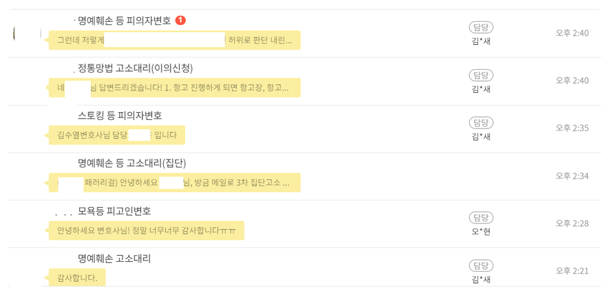Click the red unread badge showing 1
609x300 pixels.
(x=181, y=20)
